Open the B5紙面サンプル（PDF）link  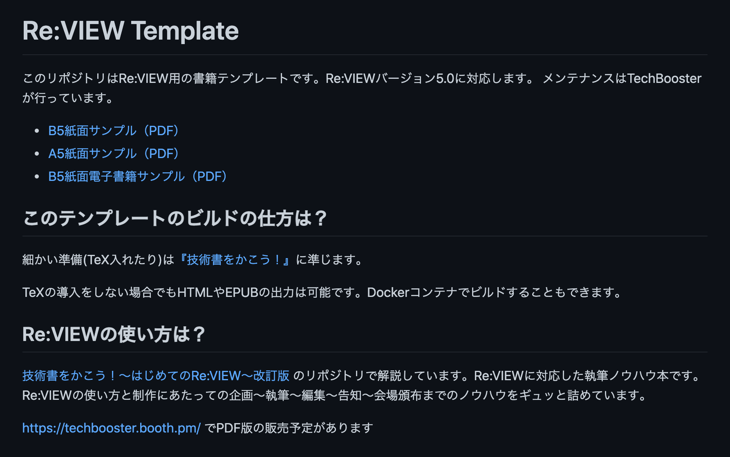click(114, 131)
